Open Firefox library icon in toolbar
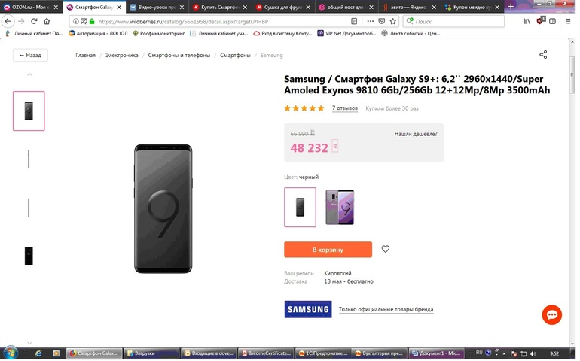Image resolution: width=580 pixels, height=361 pixels. (527, 21)
